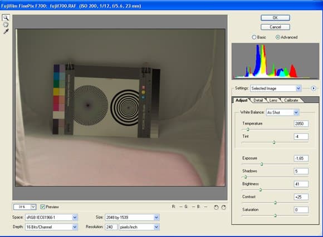
Task: Rotate image clockwise icon
Action: (x=224, y=207)
